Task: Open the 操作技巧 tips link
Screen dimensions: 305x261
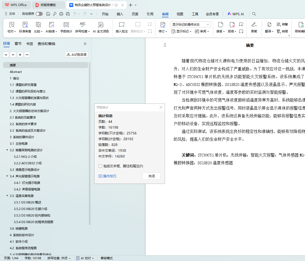Action: pyautogui.click(x=107, y=176)
